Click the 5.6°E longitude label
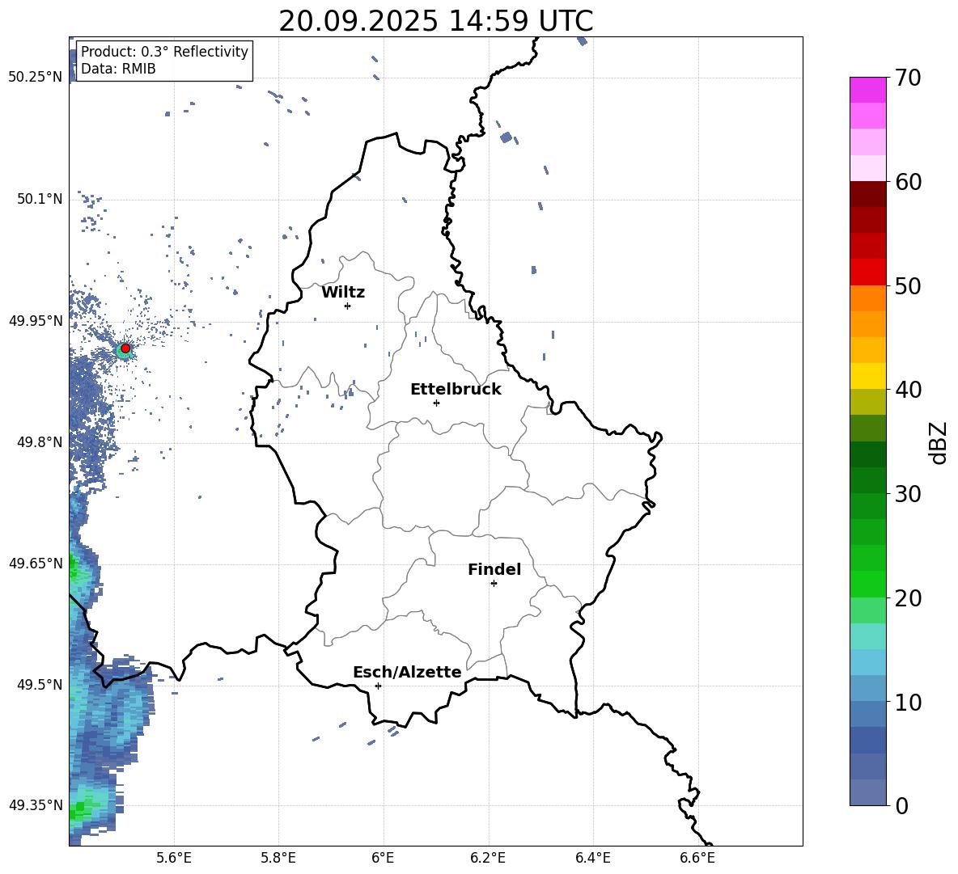The image size is (958, 874). coord(174,858)
